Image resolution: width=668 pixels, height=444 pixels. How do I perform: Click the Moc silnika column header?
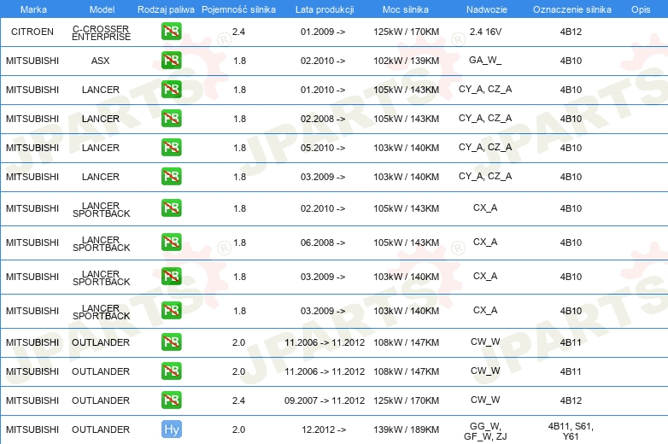pyautogui.click(x=406, y=9)
